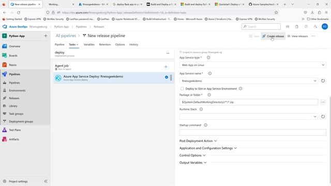Open the Pipelines hub in sidebar

[x=14, y=74]
